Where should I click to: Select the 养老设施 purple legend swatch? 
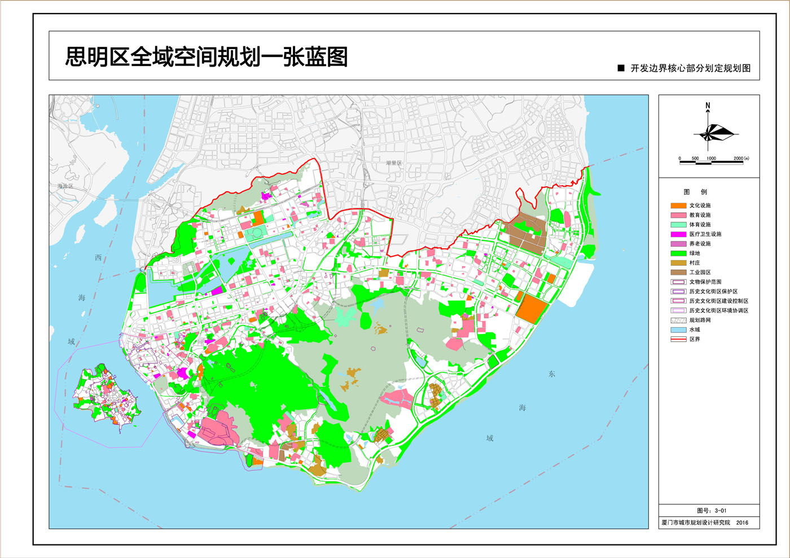point(678,244)
